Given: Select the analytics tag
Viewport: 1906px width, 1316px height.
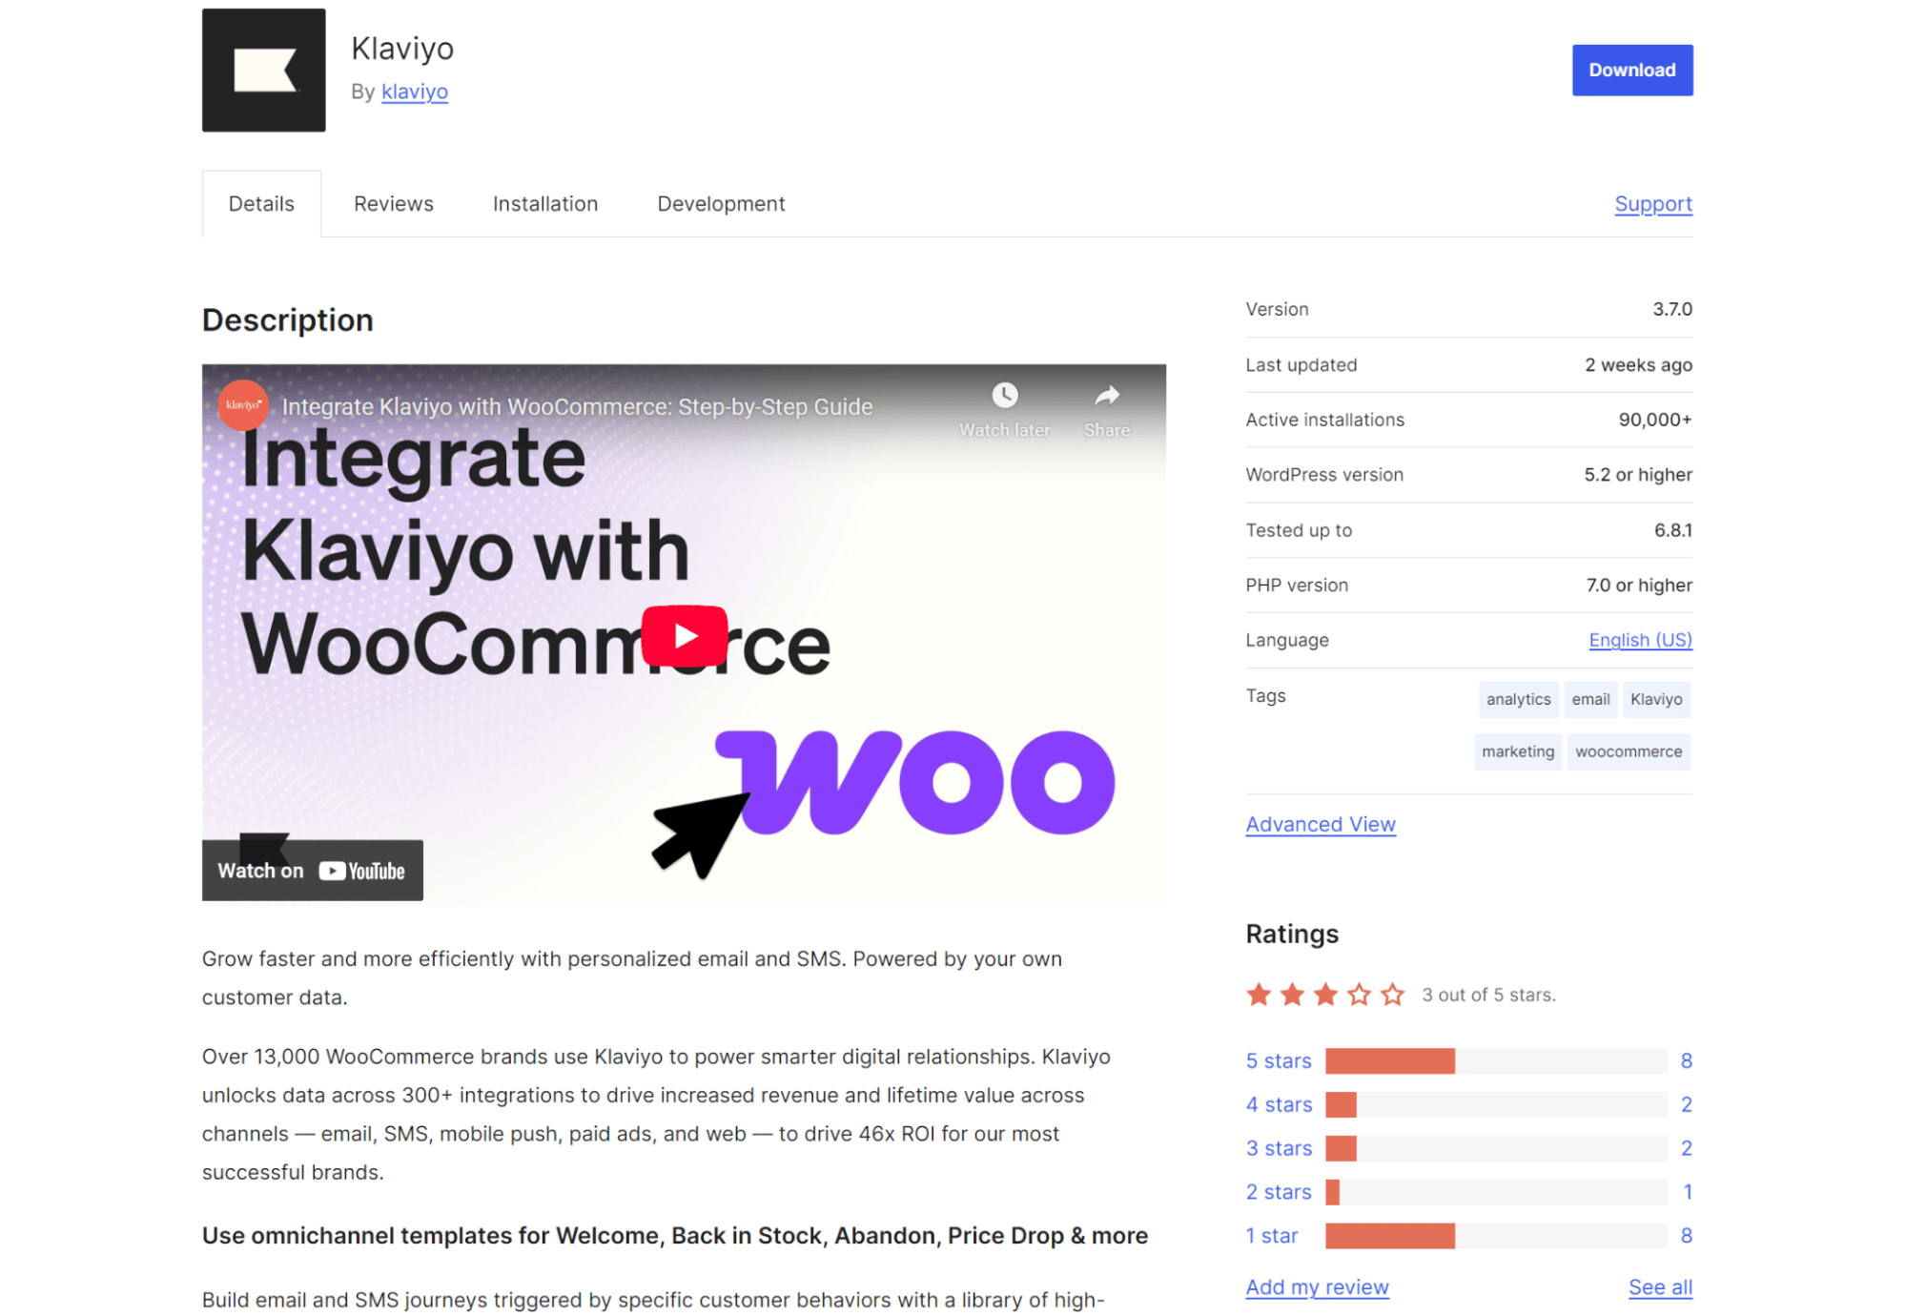Looking at the screenshot, I should click(x=1518, y=699).
